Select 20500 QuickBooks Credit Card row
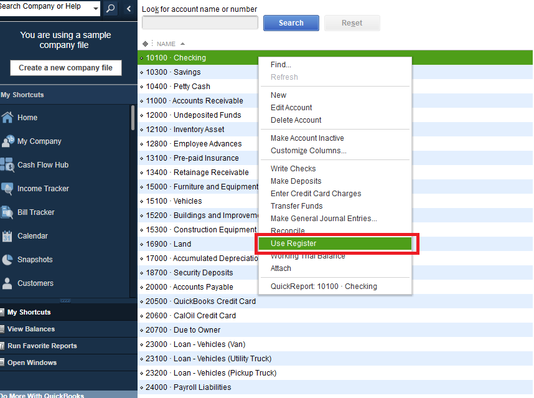Screen dimensions: 534x398 [x=335, y=301]
